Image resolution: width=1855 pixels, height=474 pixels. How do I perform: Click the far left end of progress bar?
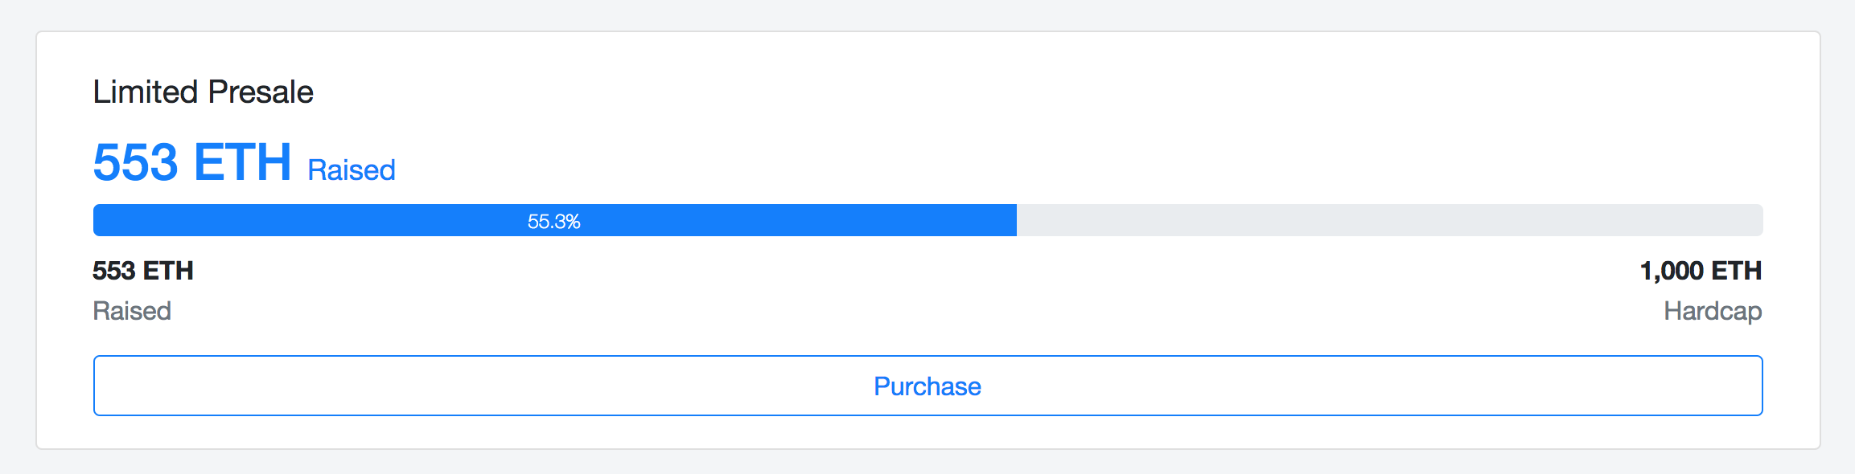pyautogui.click(x=97, y=220)
